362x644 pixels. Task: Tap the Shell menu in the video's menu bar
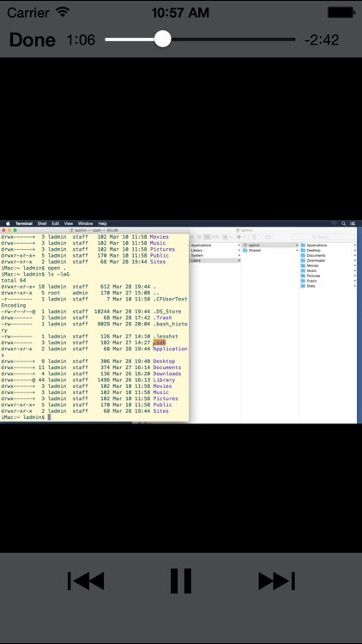42,223
